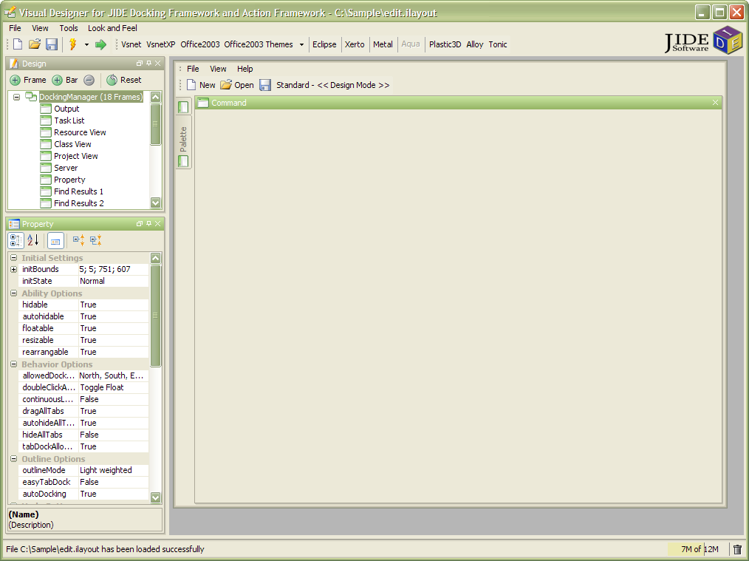The image size is (749, 561).
Task: Select the Alloy look and feel
Action: coord(475,44)
